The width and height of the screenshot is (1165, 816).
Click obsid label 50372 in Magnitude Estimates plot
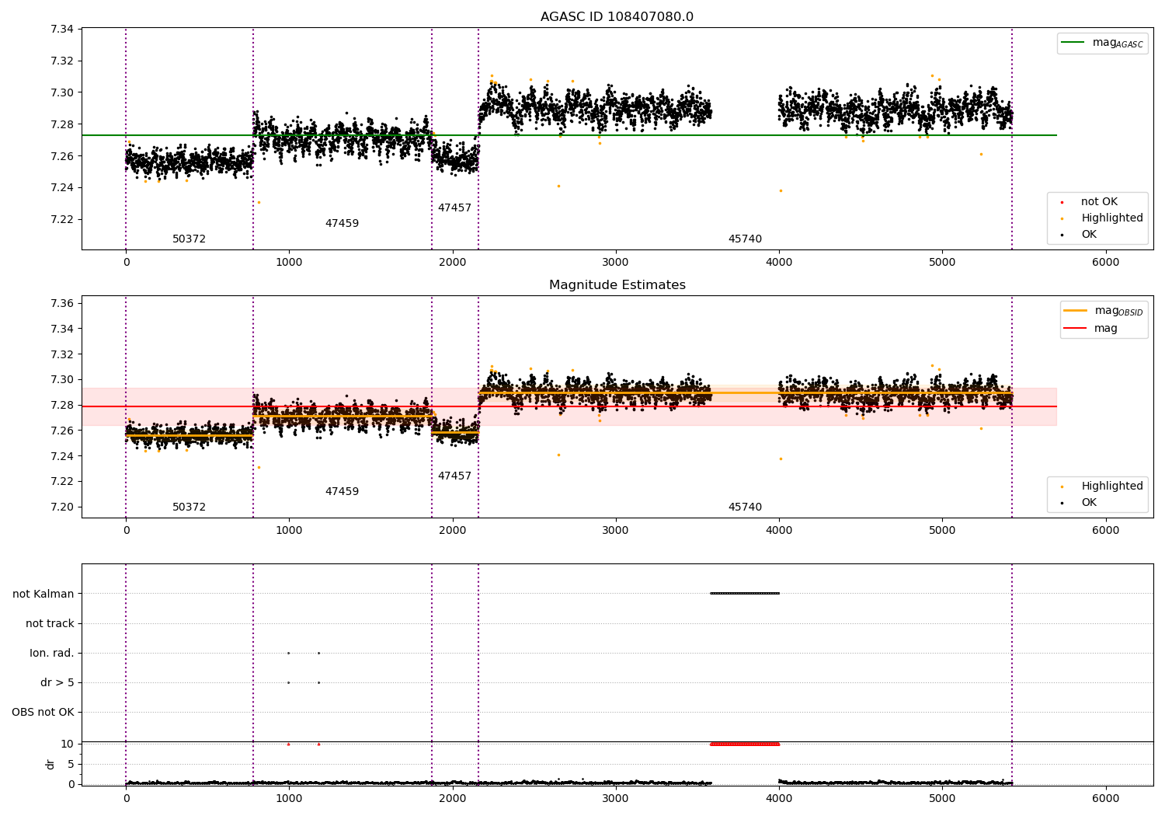[x=189, y=507]
